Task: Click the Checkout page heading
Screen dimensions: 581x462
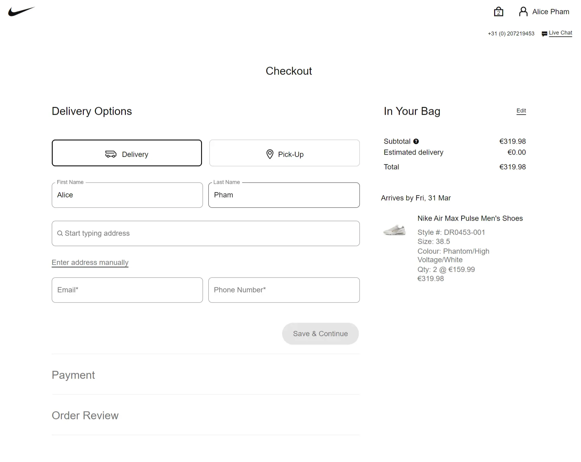Action: tap(289, 71)
